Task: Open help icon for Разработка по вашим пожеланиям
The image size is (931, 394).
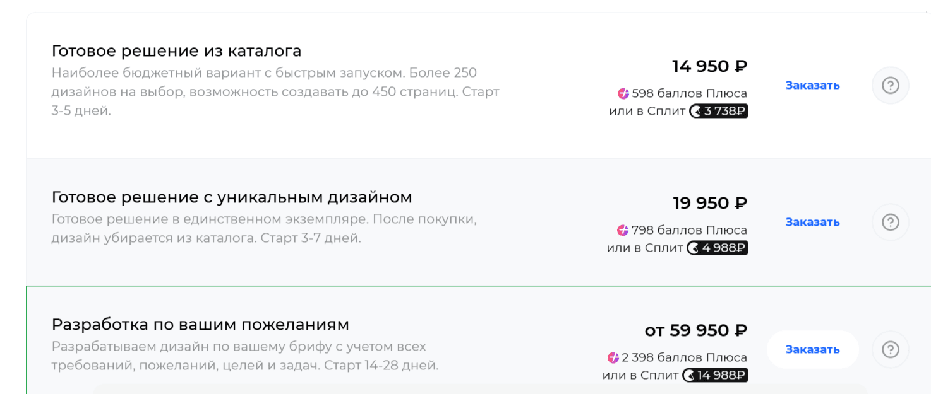Action: tap(890, 349)
